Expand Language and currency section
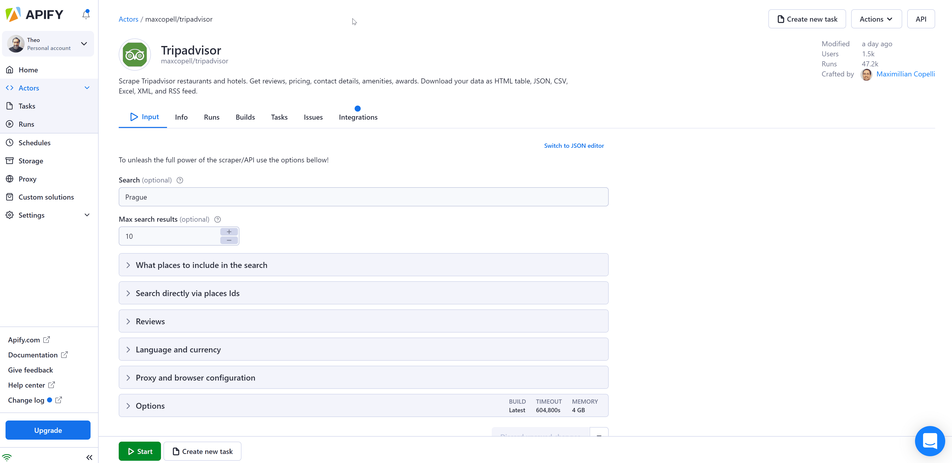This screenshot has height=463, width=952. 363,349
